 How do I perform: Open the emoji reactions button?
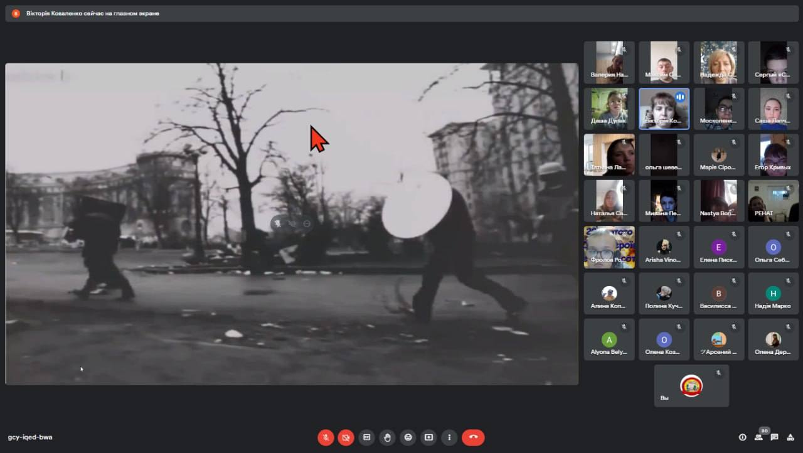click(x=408, y=437)
